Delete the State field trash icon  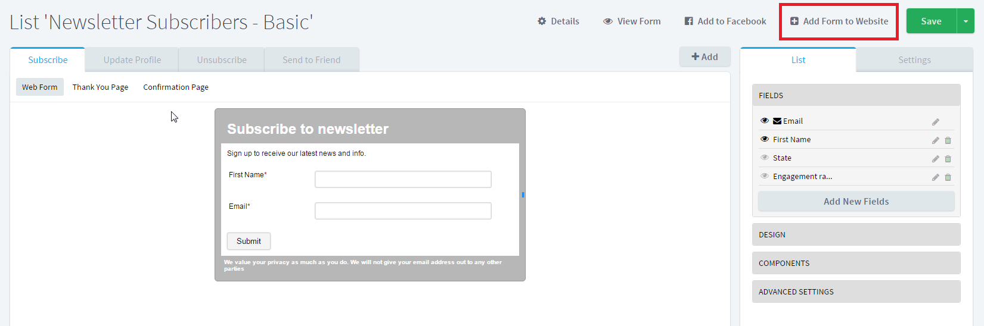click(x=948, y=159)
